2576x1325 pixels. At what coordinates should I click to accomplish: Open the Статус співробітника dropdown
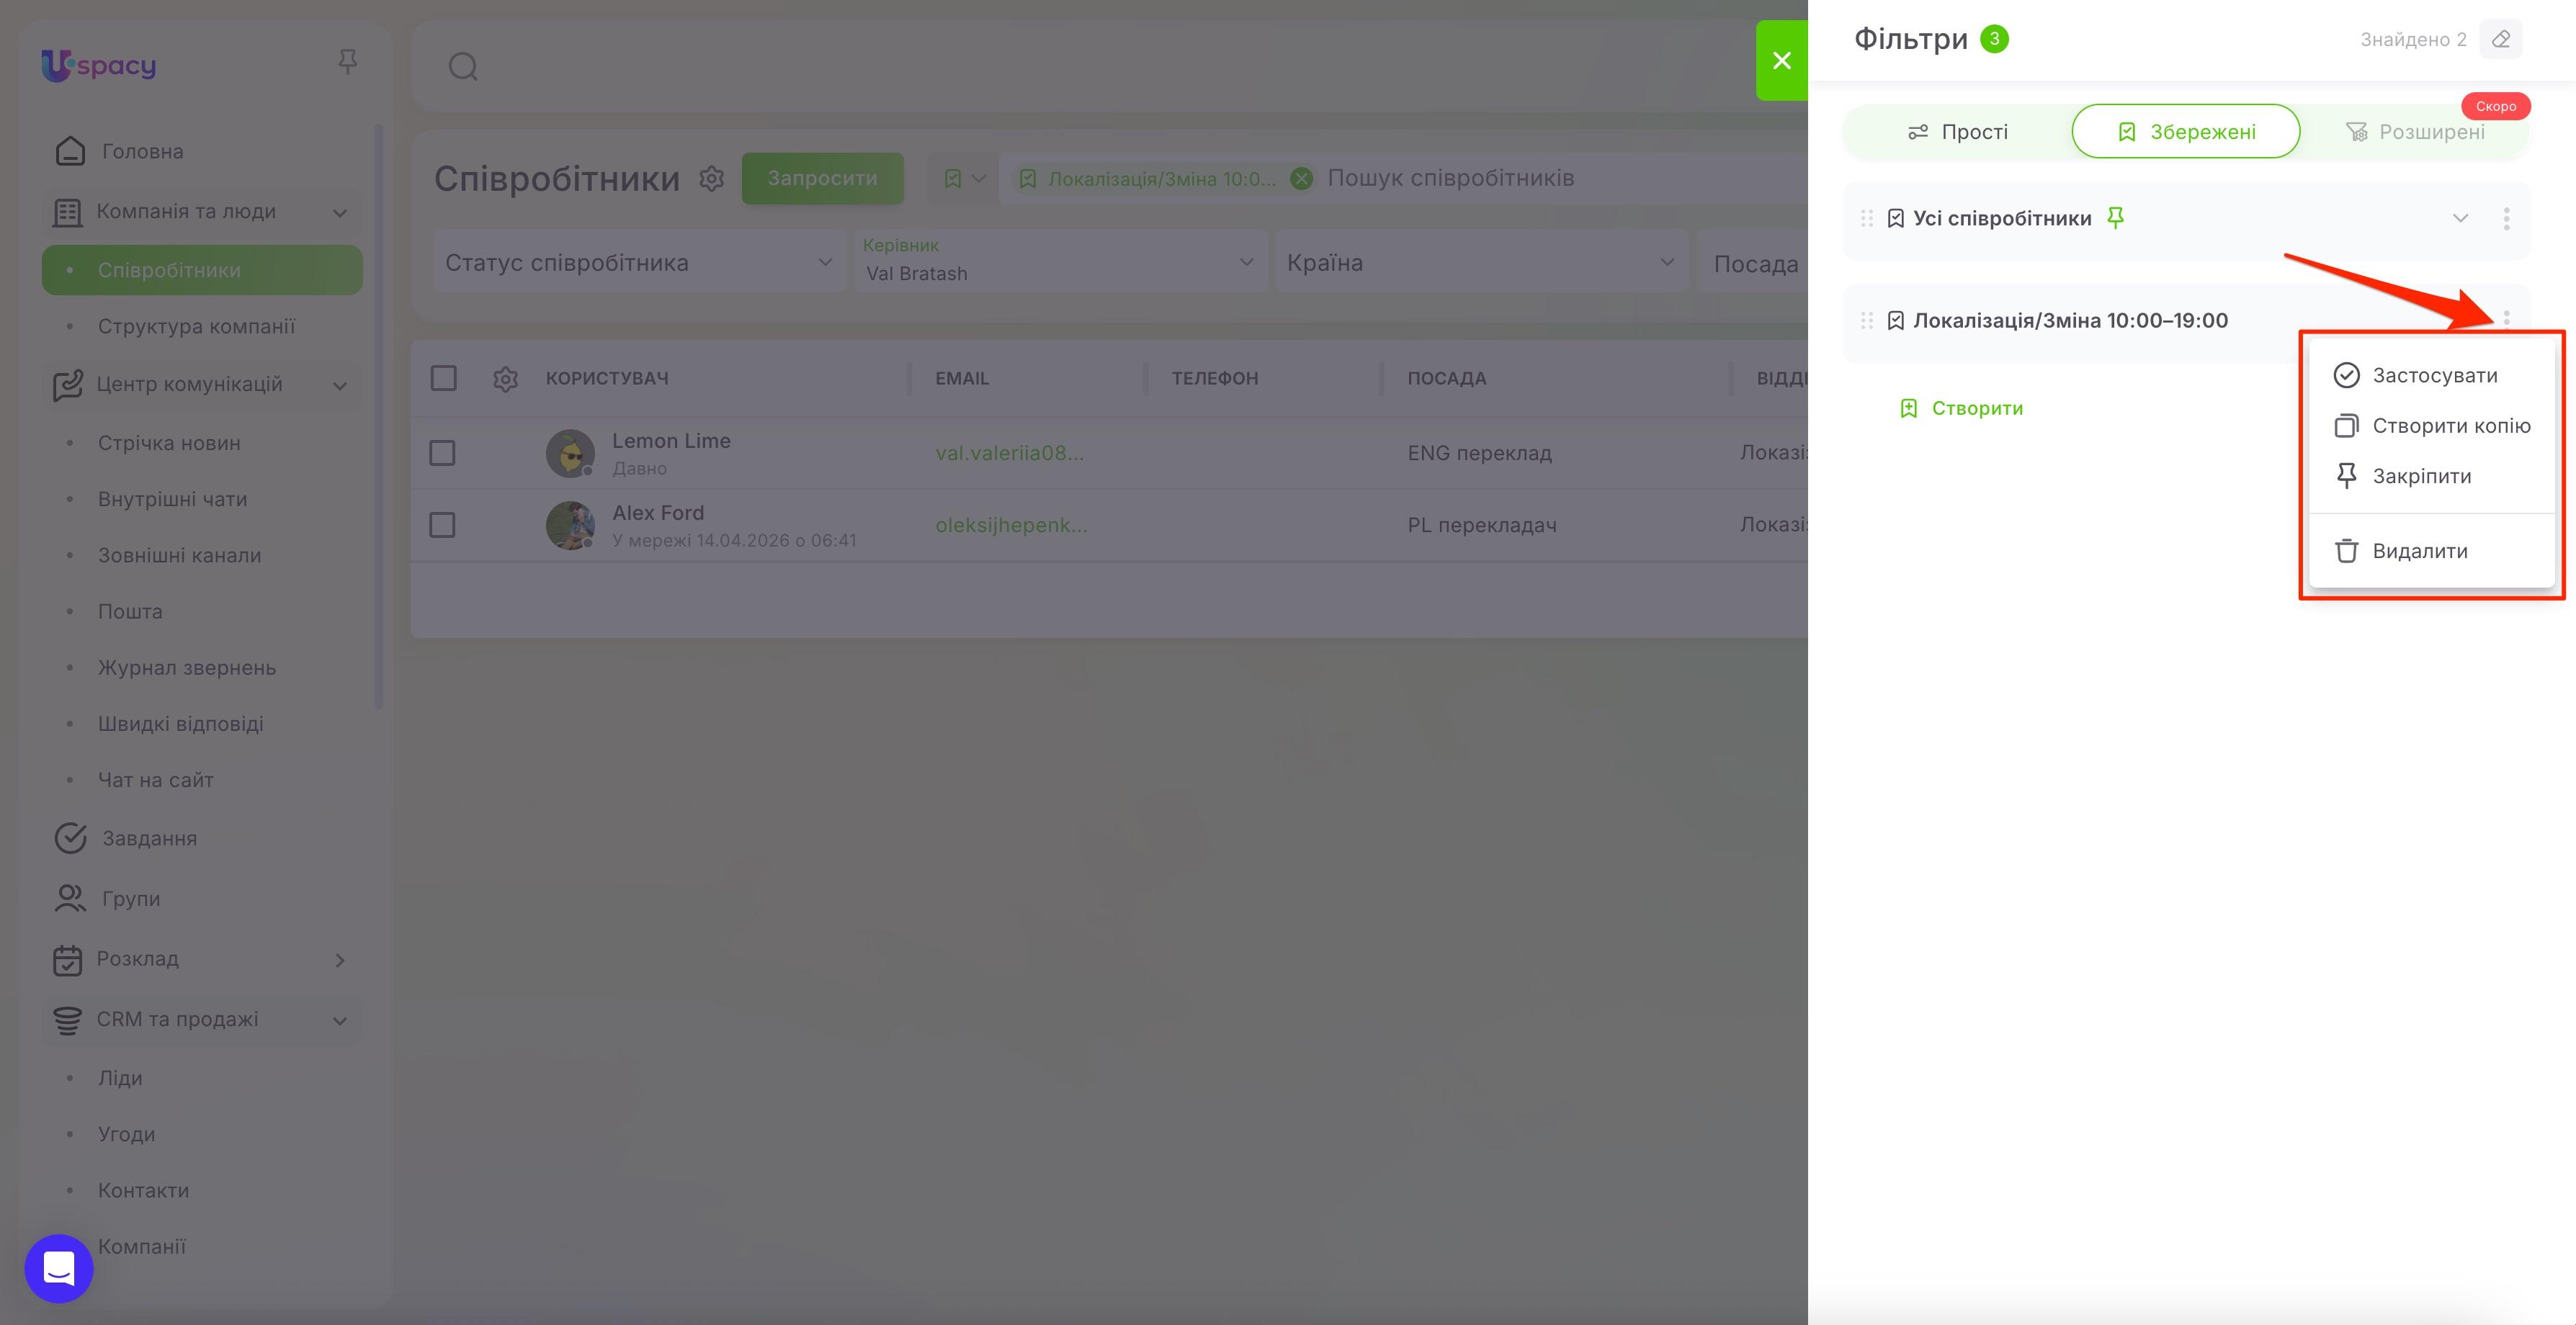click(x=639, y=262)
